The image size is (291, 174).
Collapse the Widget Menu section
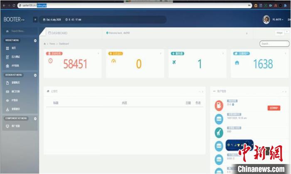(35, 40)
